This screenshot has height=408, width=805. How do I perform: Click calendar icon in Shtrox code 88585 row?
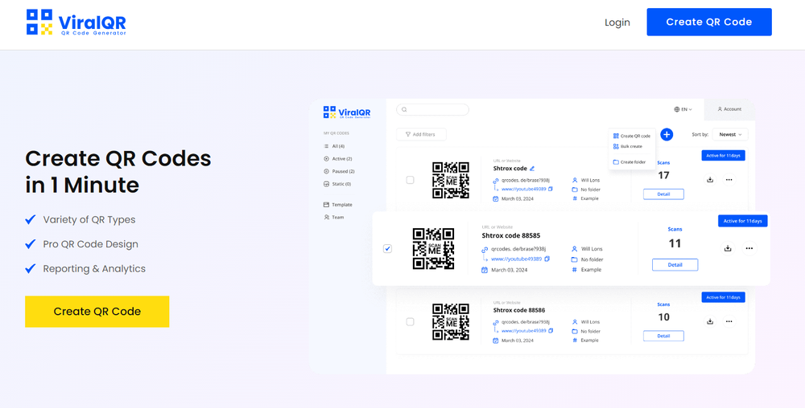click(x=484, y=270)
